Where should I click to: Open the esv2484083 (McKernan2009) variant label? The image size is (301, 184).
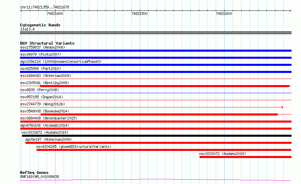click(46, 76)
